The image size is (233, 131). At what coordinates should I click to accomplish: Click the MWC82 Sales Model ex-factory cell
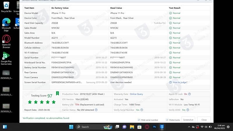coord(55,28)
